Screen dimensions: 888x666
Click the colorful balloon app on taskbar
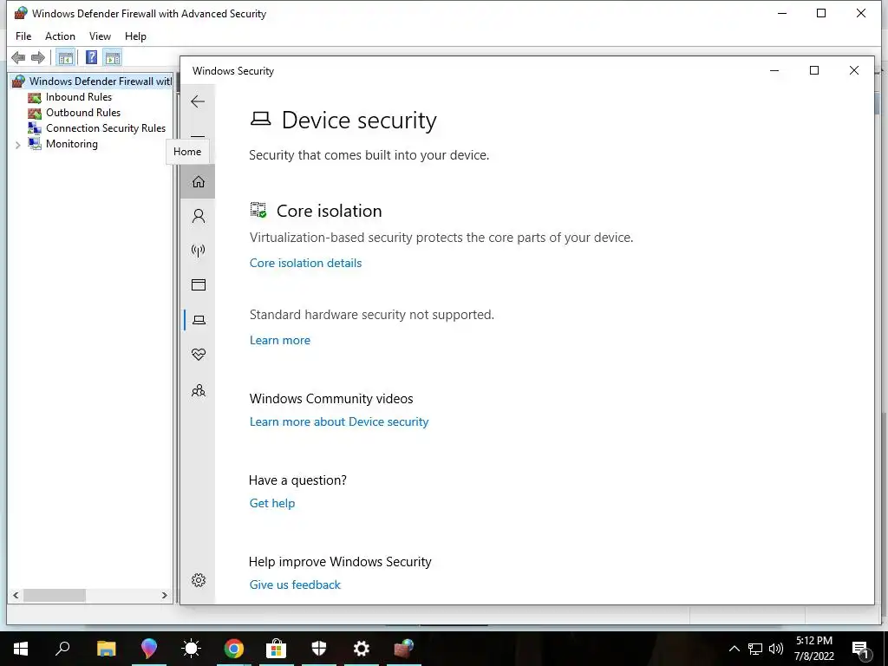(148, 649)
